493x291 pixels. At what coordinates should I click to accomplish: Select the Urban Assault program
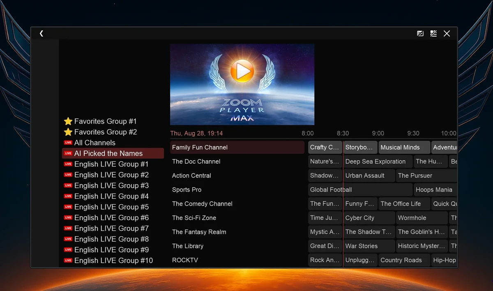pos(369,176)
